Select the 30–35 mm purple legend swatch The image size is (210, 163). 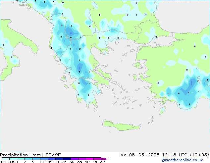[x=75, y=159]
